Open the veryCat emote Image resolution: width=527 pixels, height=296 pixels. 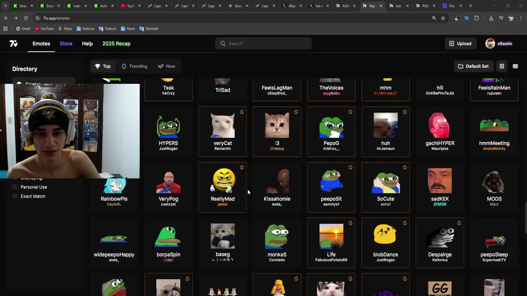tap(223, 132)
